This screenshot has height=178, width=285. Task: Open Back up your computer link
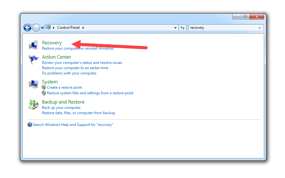[61, 108]
